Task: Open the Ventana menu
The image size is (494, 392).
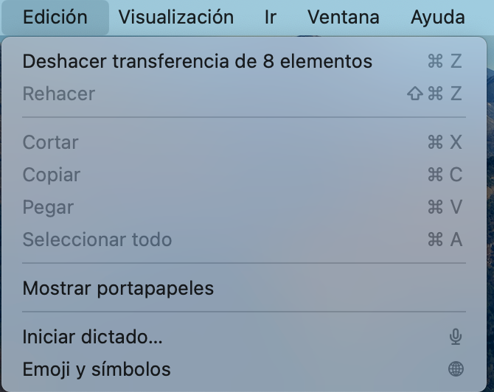Action: (344, 17)
